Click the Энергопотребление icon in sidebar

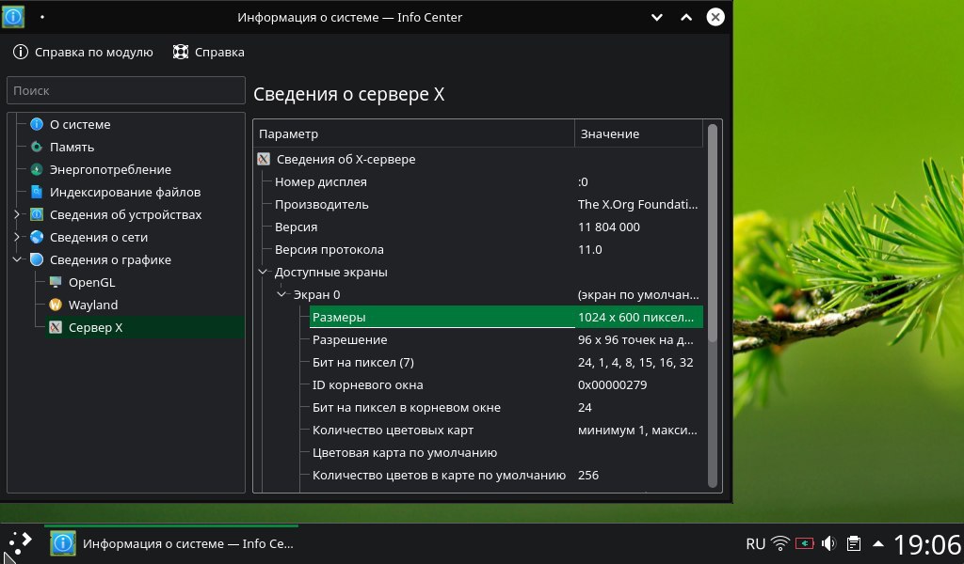click(37, 169)
